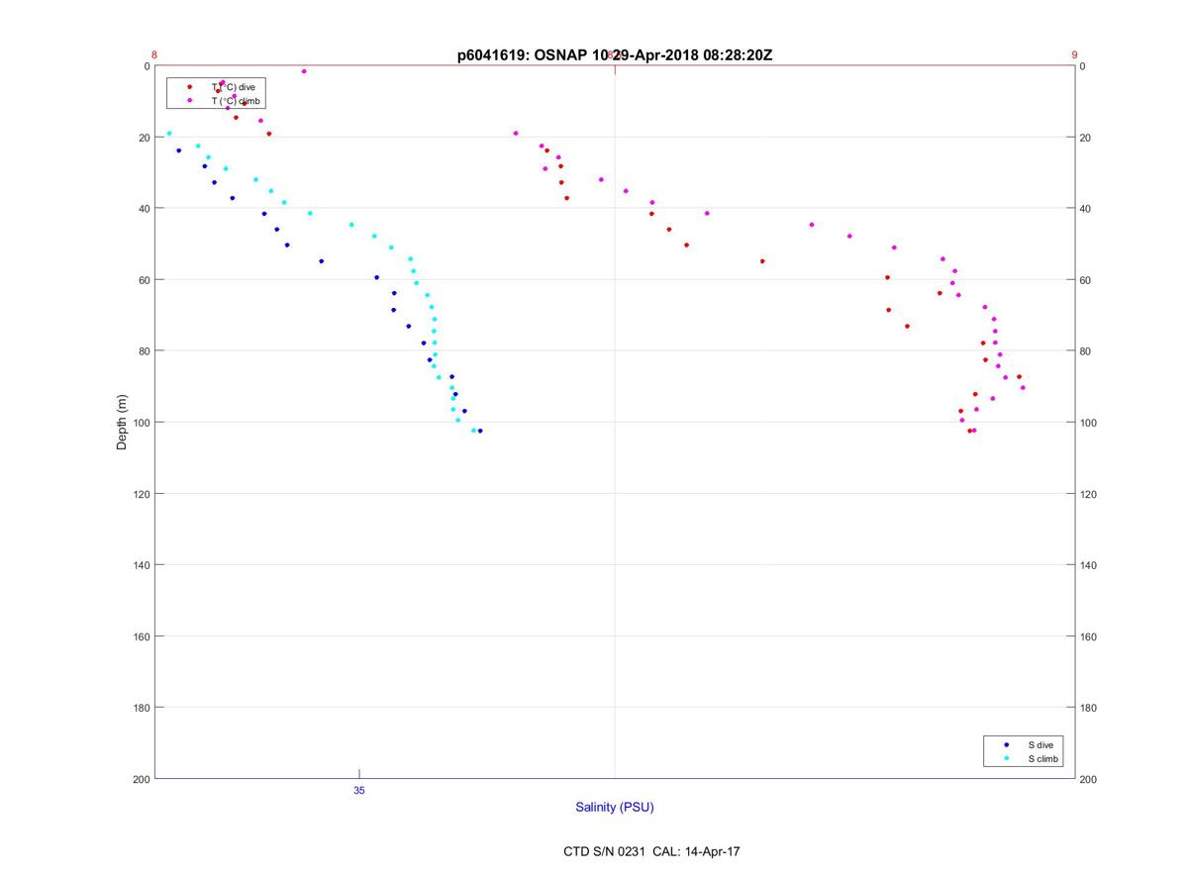
Task: Click the left depth axis '100' tick label
Action: 142,423
